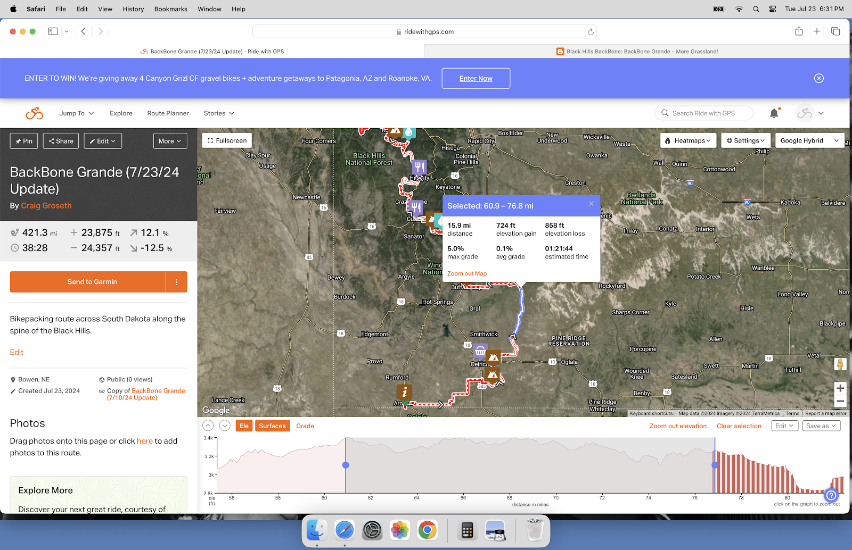Click the Safari address bar
This screenshot has width=852, height=550.
click(425, 32)
